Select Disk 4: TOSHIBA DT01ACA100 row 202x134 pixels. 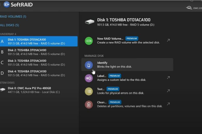(39, 73)
